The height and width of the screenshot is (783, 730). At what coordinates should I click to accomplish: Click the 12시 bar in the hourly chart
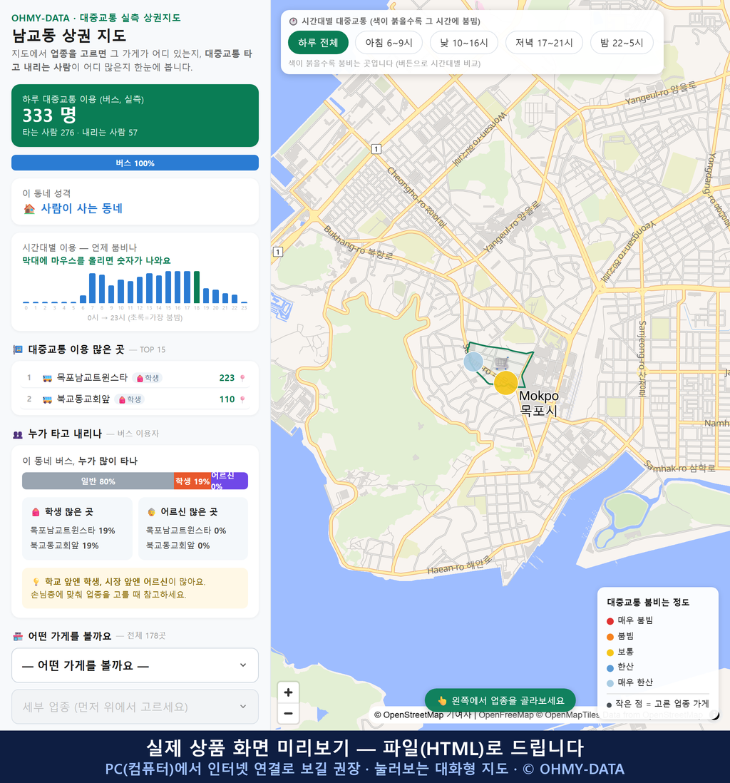pyautogui.click(x=140, y=290)
